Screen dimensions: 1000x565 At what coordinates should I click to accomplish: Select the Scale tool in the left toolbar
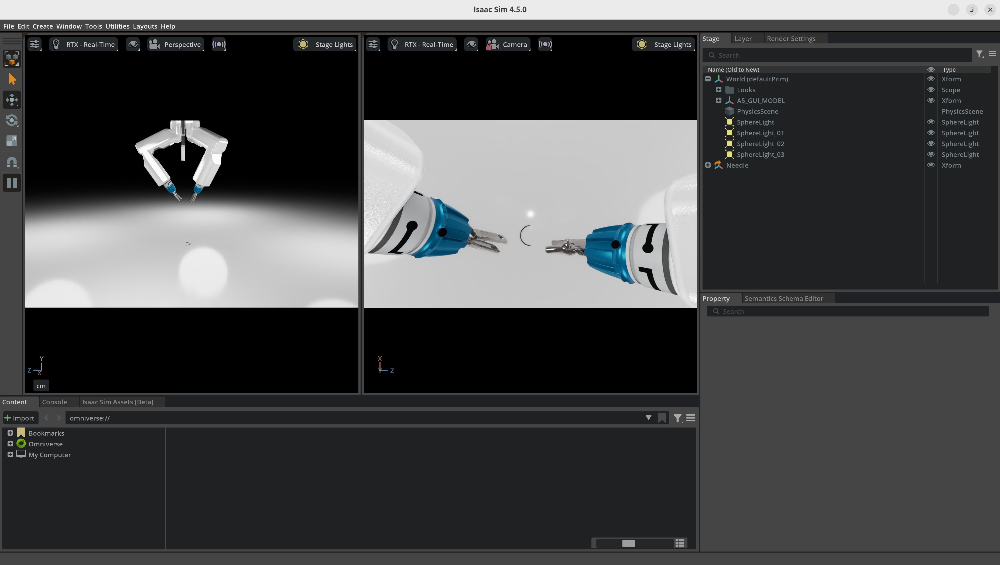click(12, 141)
